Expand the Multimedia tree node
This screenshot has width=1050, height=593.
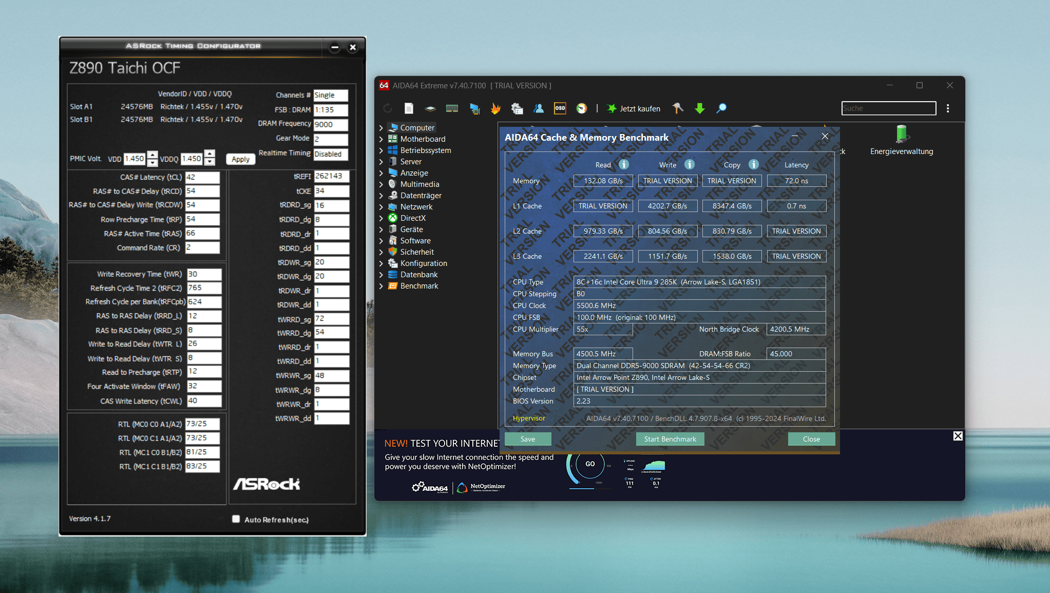pyautogui.click(x=381, y=184)
